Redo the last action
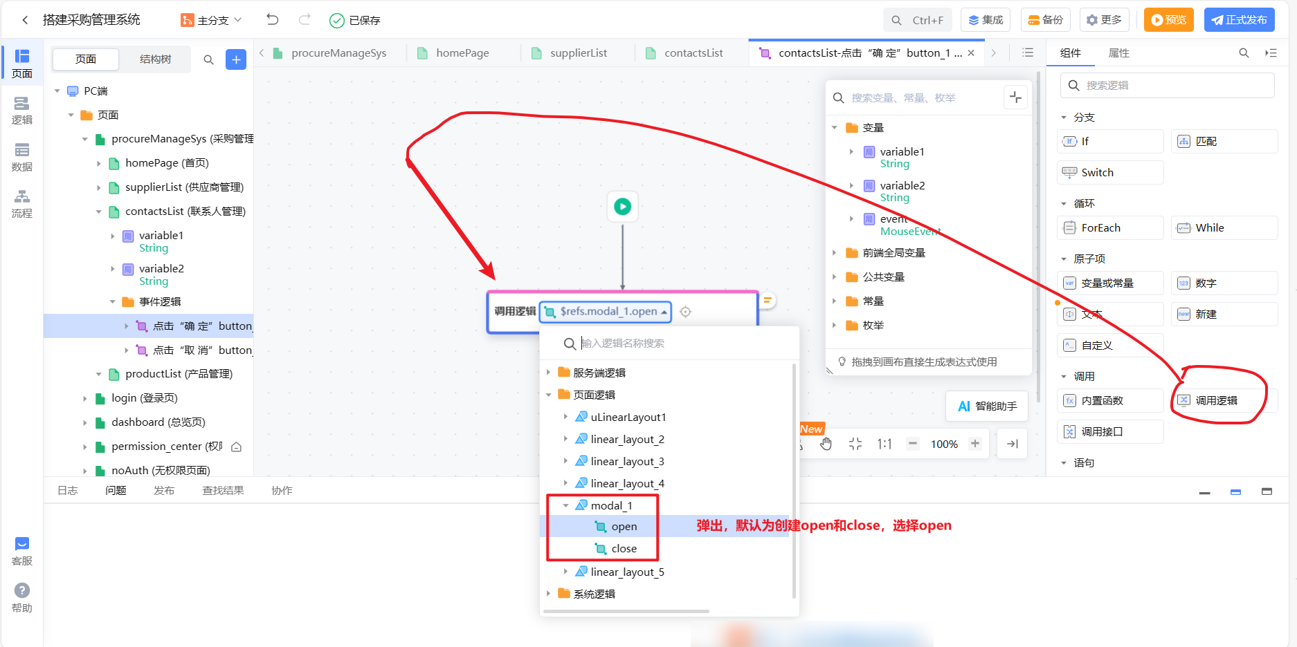This screenshot has width=1297, height=647. (x=305, y=20)
